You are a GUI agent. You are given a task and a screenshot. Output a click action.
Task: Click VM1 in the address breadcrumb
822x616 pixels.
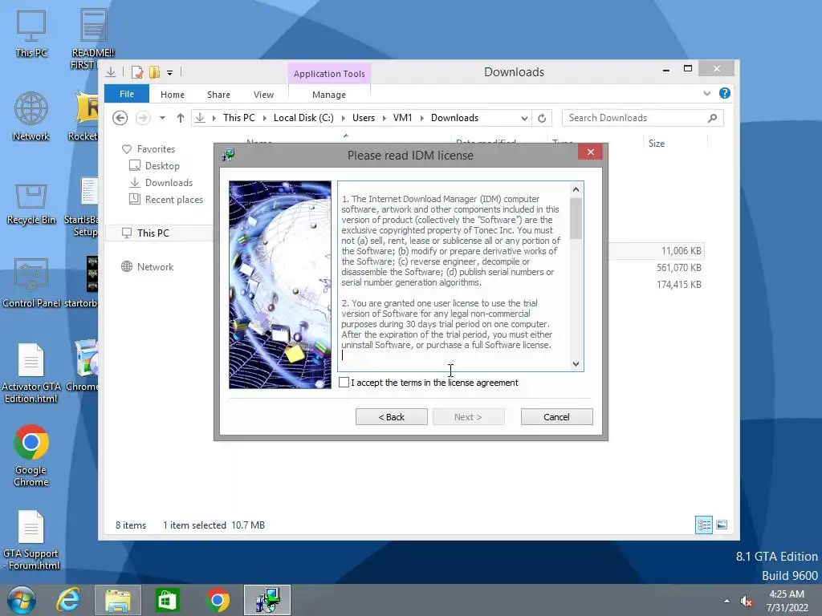point(403,118)
